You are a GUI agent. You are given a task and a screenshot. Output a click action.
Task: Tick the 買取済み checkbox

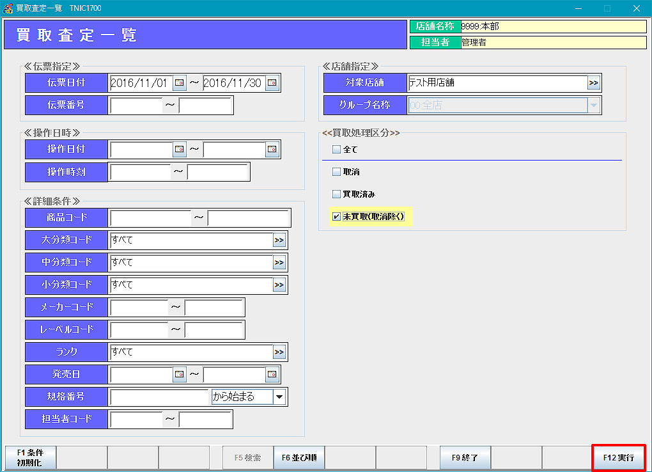point(337,194)
